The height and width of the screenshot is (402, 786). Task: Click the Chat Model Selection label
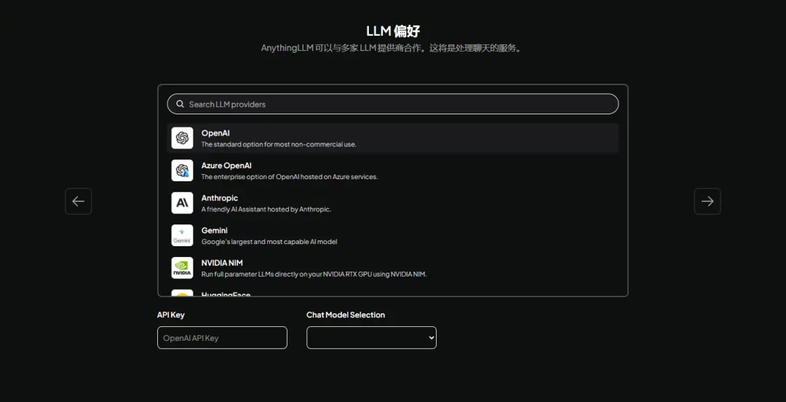(x=346, y=315)
